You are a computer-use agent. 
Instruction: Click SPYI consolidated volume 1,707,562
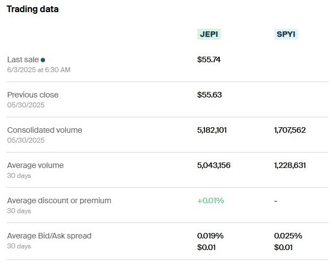coord(290,130)
